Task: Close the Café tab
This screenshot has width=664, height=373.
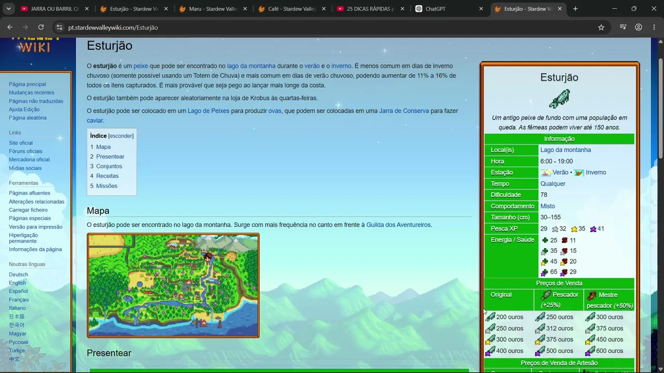Action: pyautogui.click(x=323, y=9)
